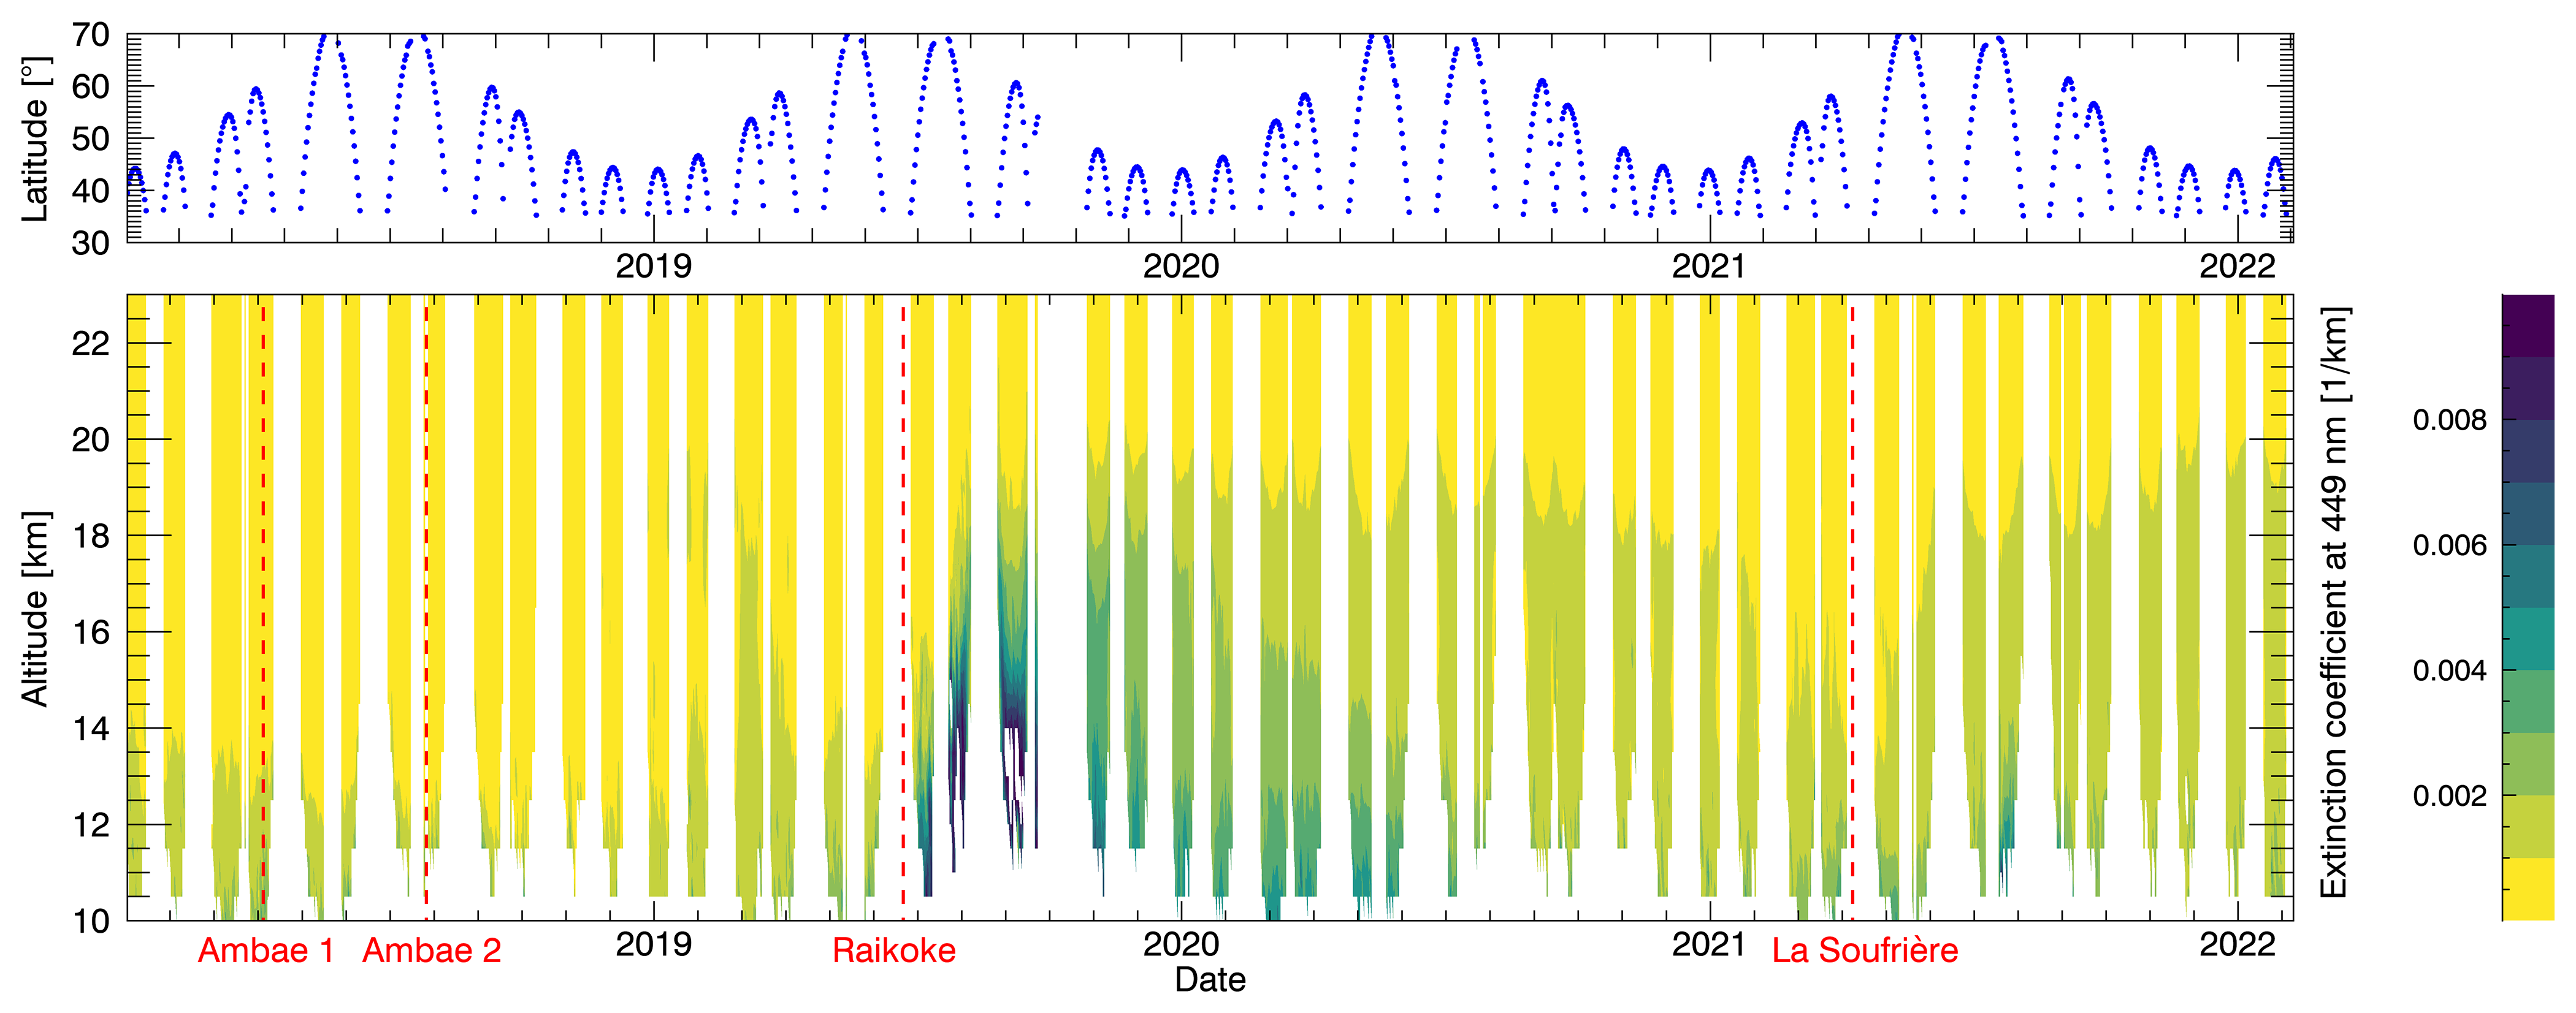Image resolution: width=2576 pixels, height=1013 pixels.
Task: Click the La Soufrière eruption label
Action: tap(1865, 950)
